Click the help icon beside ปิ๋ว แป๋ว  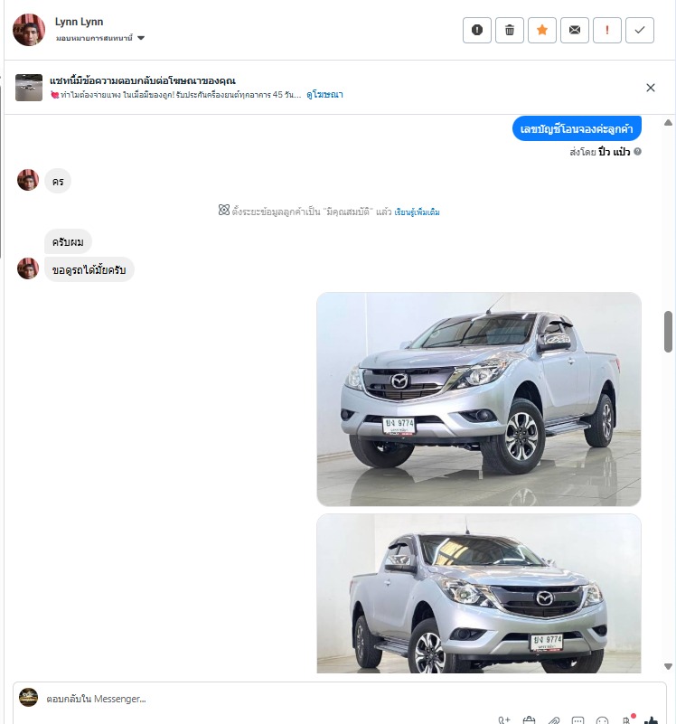[x=638, y=152]
